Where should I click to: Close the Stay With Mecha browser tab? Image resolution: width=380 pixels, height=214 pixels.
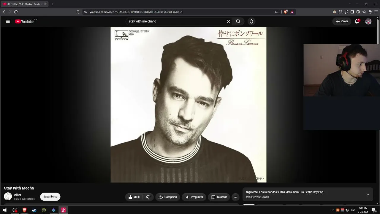click(x=45, y=4)
